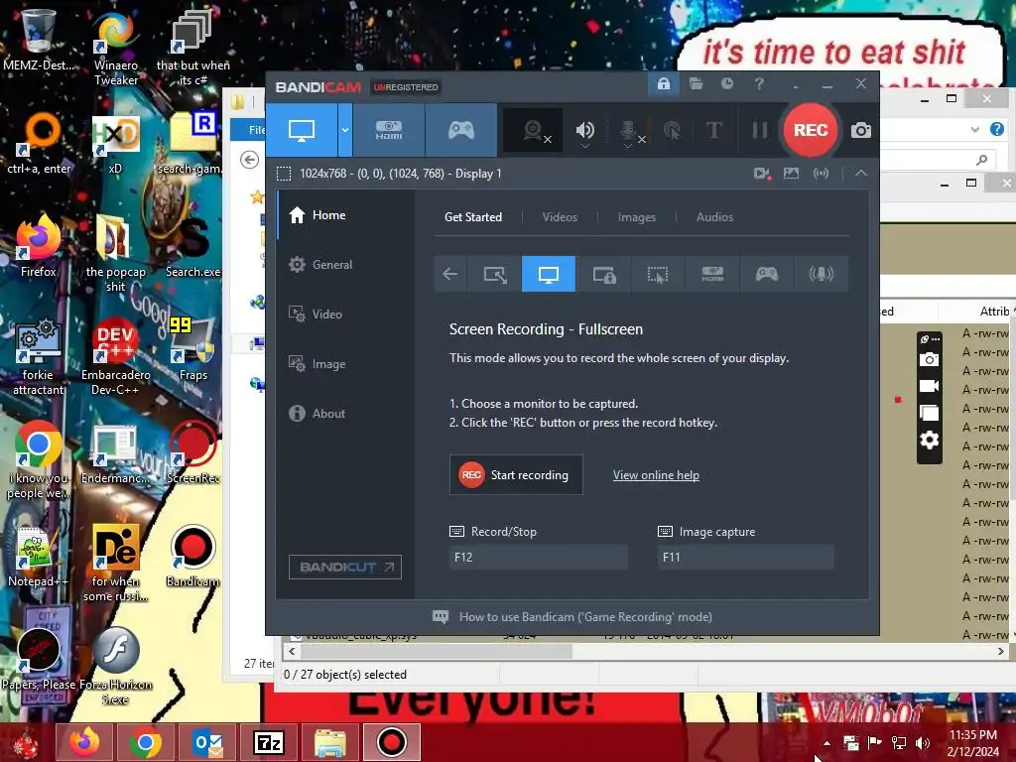
Task: Select the Notepad++ desktop shortcut
Action: tap(37, 558)
